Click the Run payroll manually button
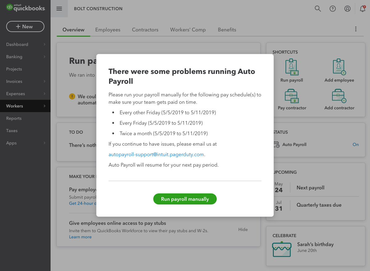 pos(185,199)
